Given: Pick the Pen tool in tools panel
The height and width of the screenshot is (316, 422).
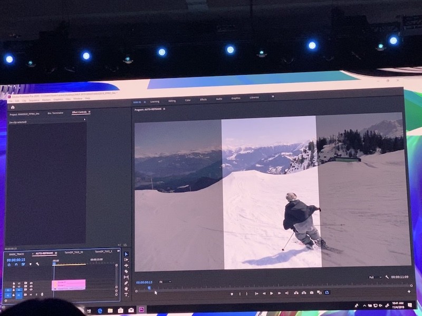Looking at the screenshot, I should (x=126, y=283).
